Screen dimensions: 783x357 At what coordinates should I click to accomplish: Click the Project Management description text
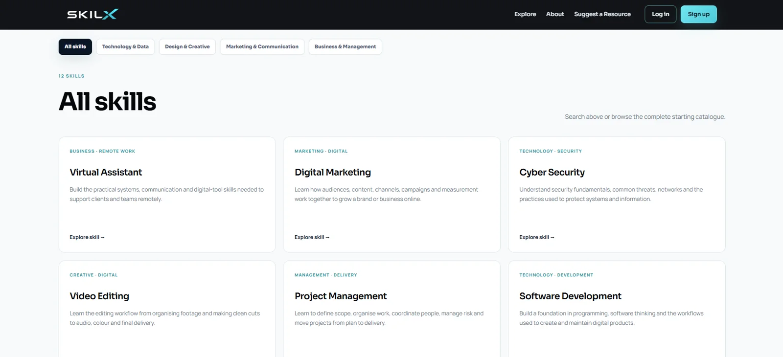(x=389, y=318)
